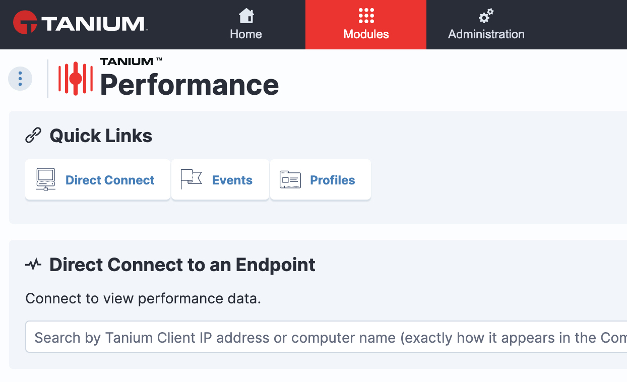Click the Events flag icon
627x382 pixels.
[191, 180]
